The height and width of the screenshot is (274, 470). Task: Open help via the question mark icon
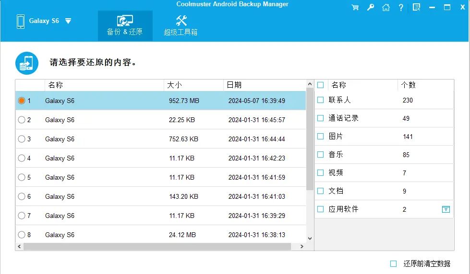(x=401, y=7)
